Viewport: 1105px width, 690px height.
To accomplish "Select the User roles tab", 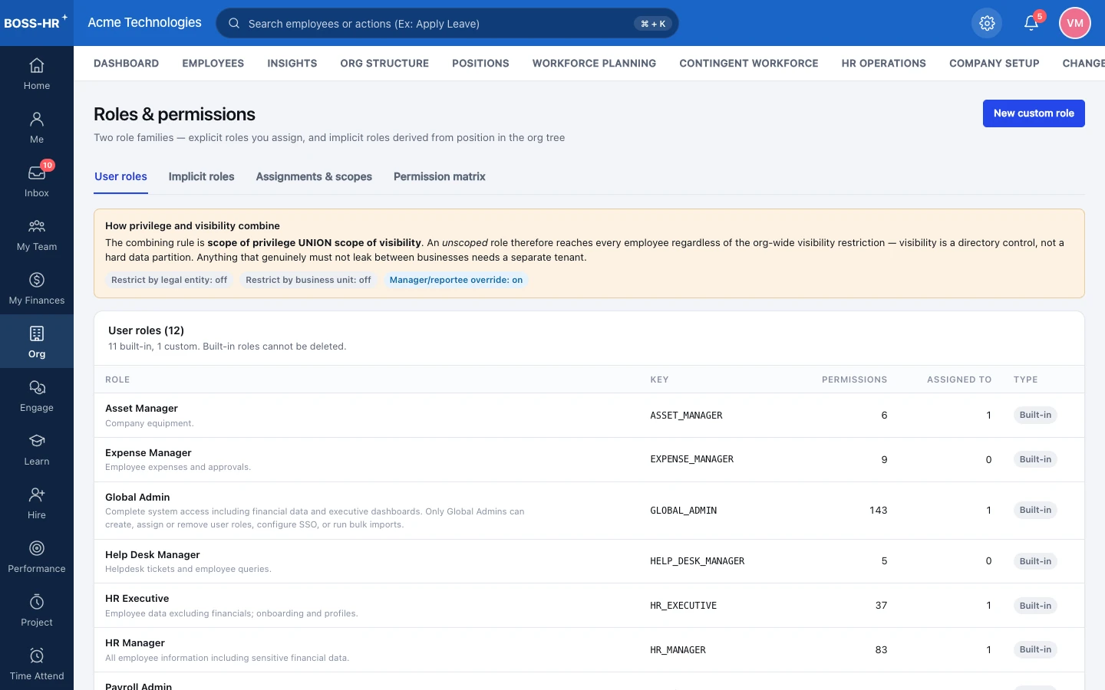I will coord(120,176).
